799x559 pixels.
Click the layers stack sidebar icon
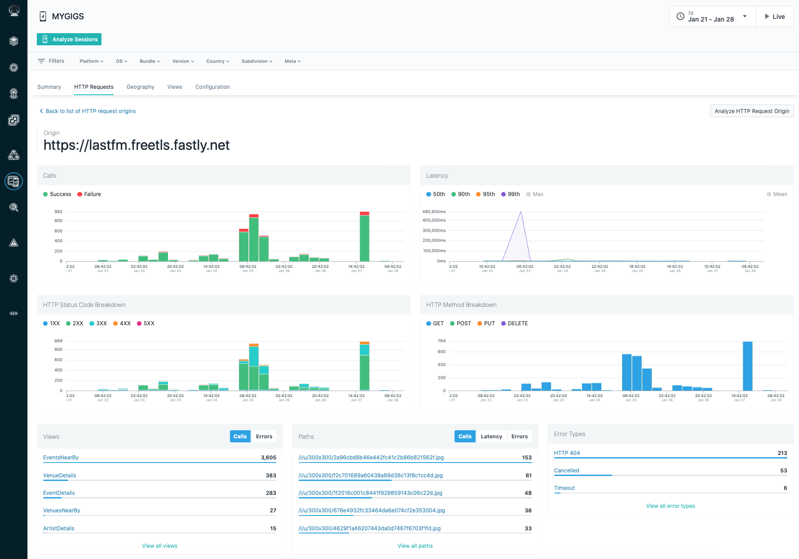coord(14,41)
